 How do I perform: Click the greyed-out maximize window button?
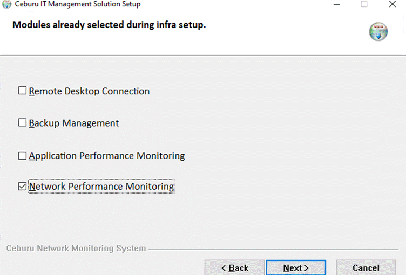pyautogui.click(x=364, y=4)
